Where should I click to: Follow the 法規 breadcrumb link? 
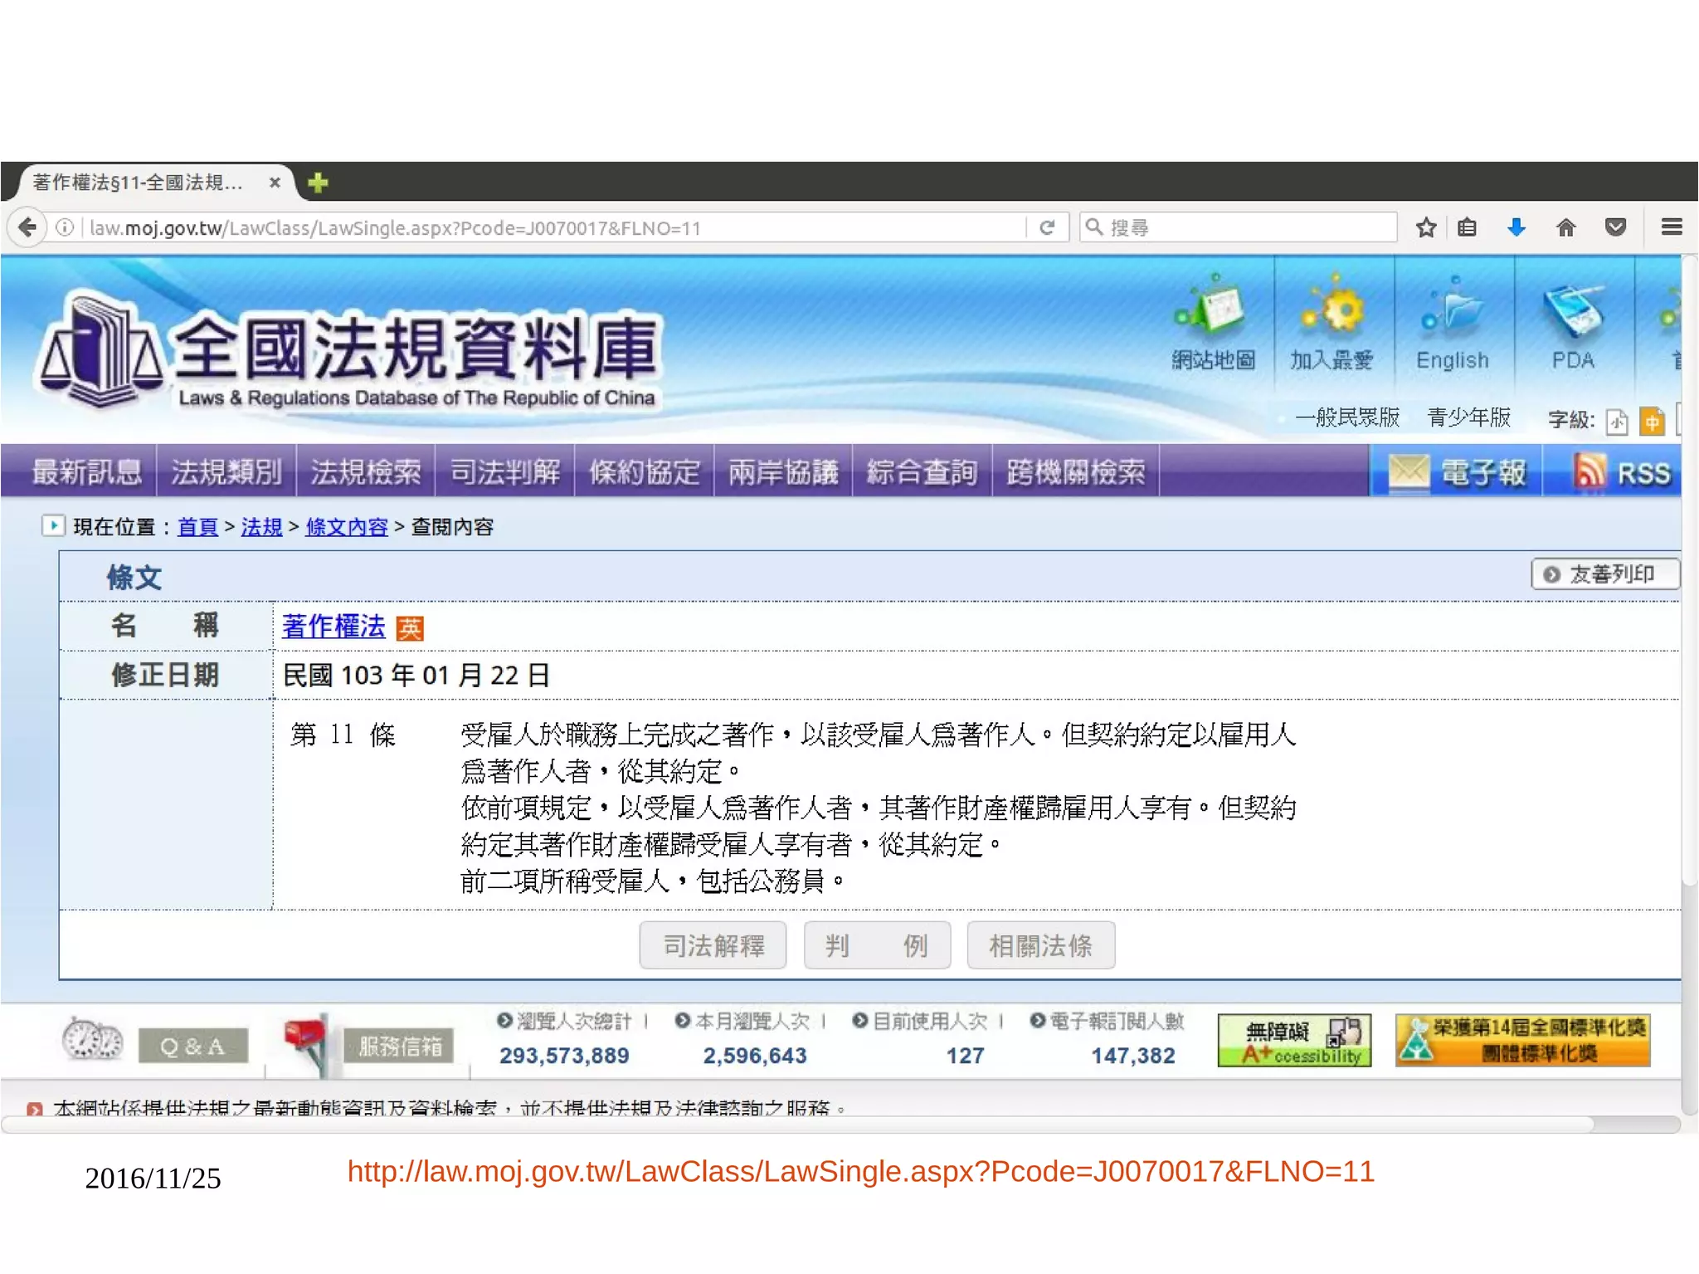(x=261, y=527)
